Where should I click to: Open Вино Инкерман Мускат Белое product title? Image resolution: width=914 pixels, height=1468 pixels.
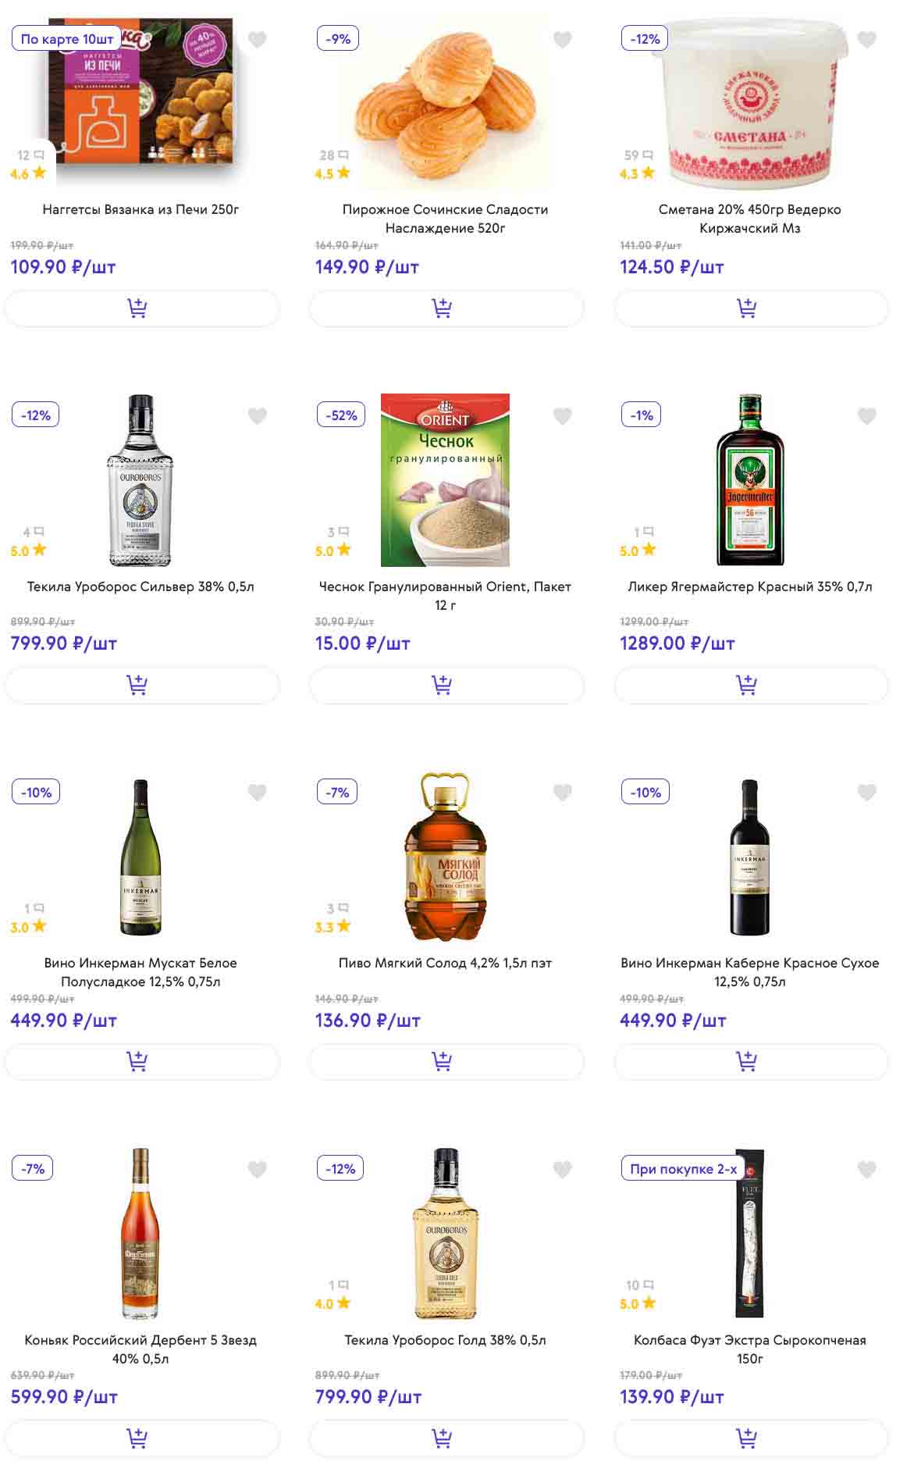140,972
